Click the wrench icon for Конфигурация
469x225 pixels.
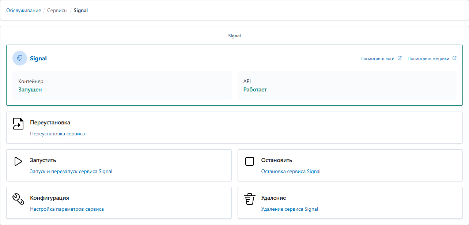pos(18,199)
